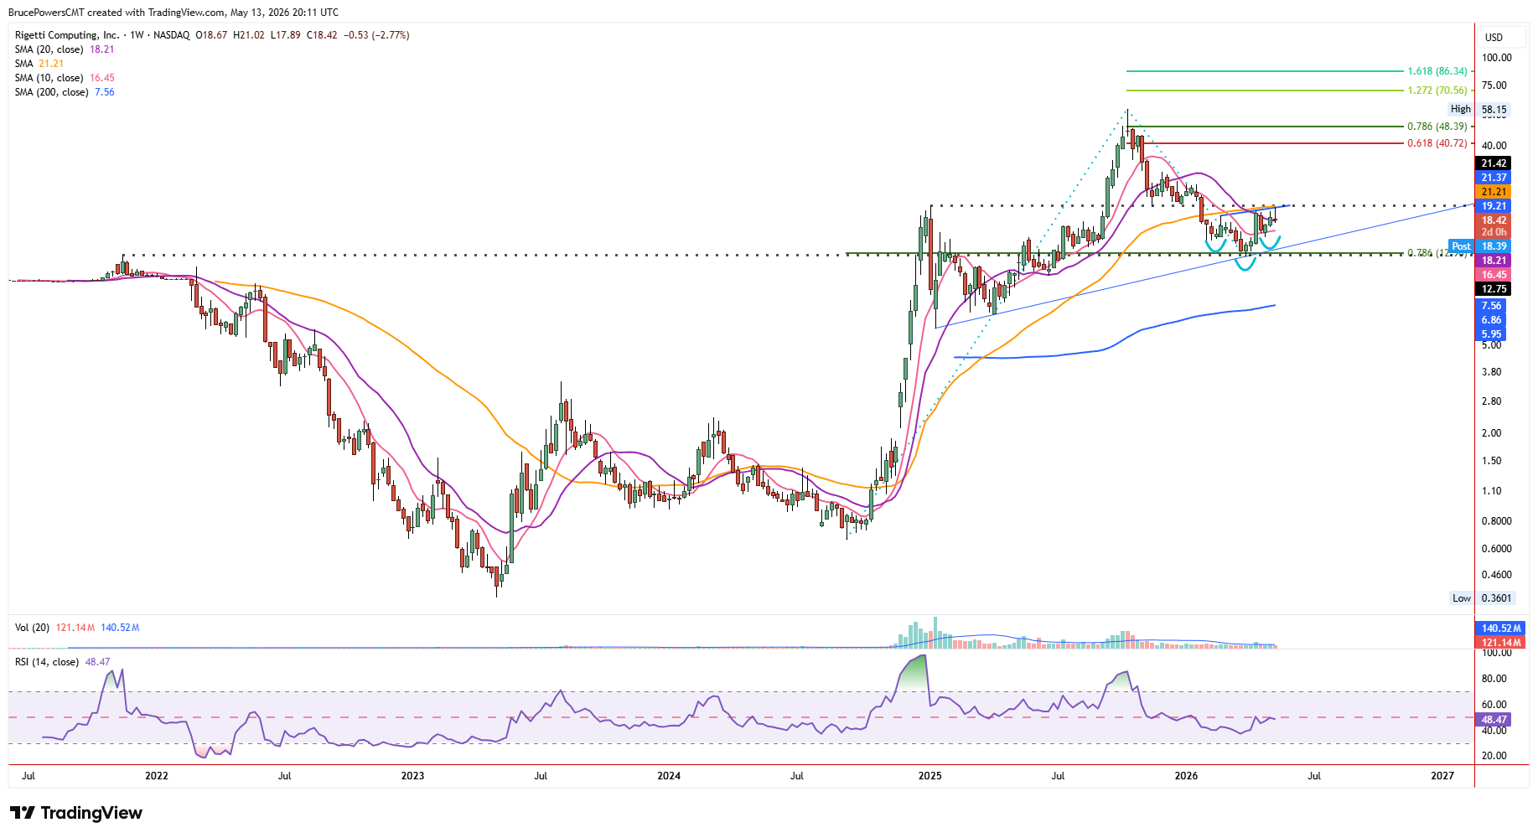Click the 3.80 price axis label
Viewport: 1538px width, 838px height.
pos(1491,372)
